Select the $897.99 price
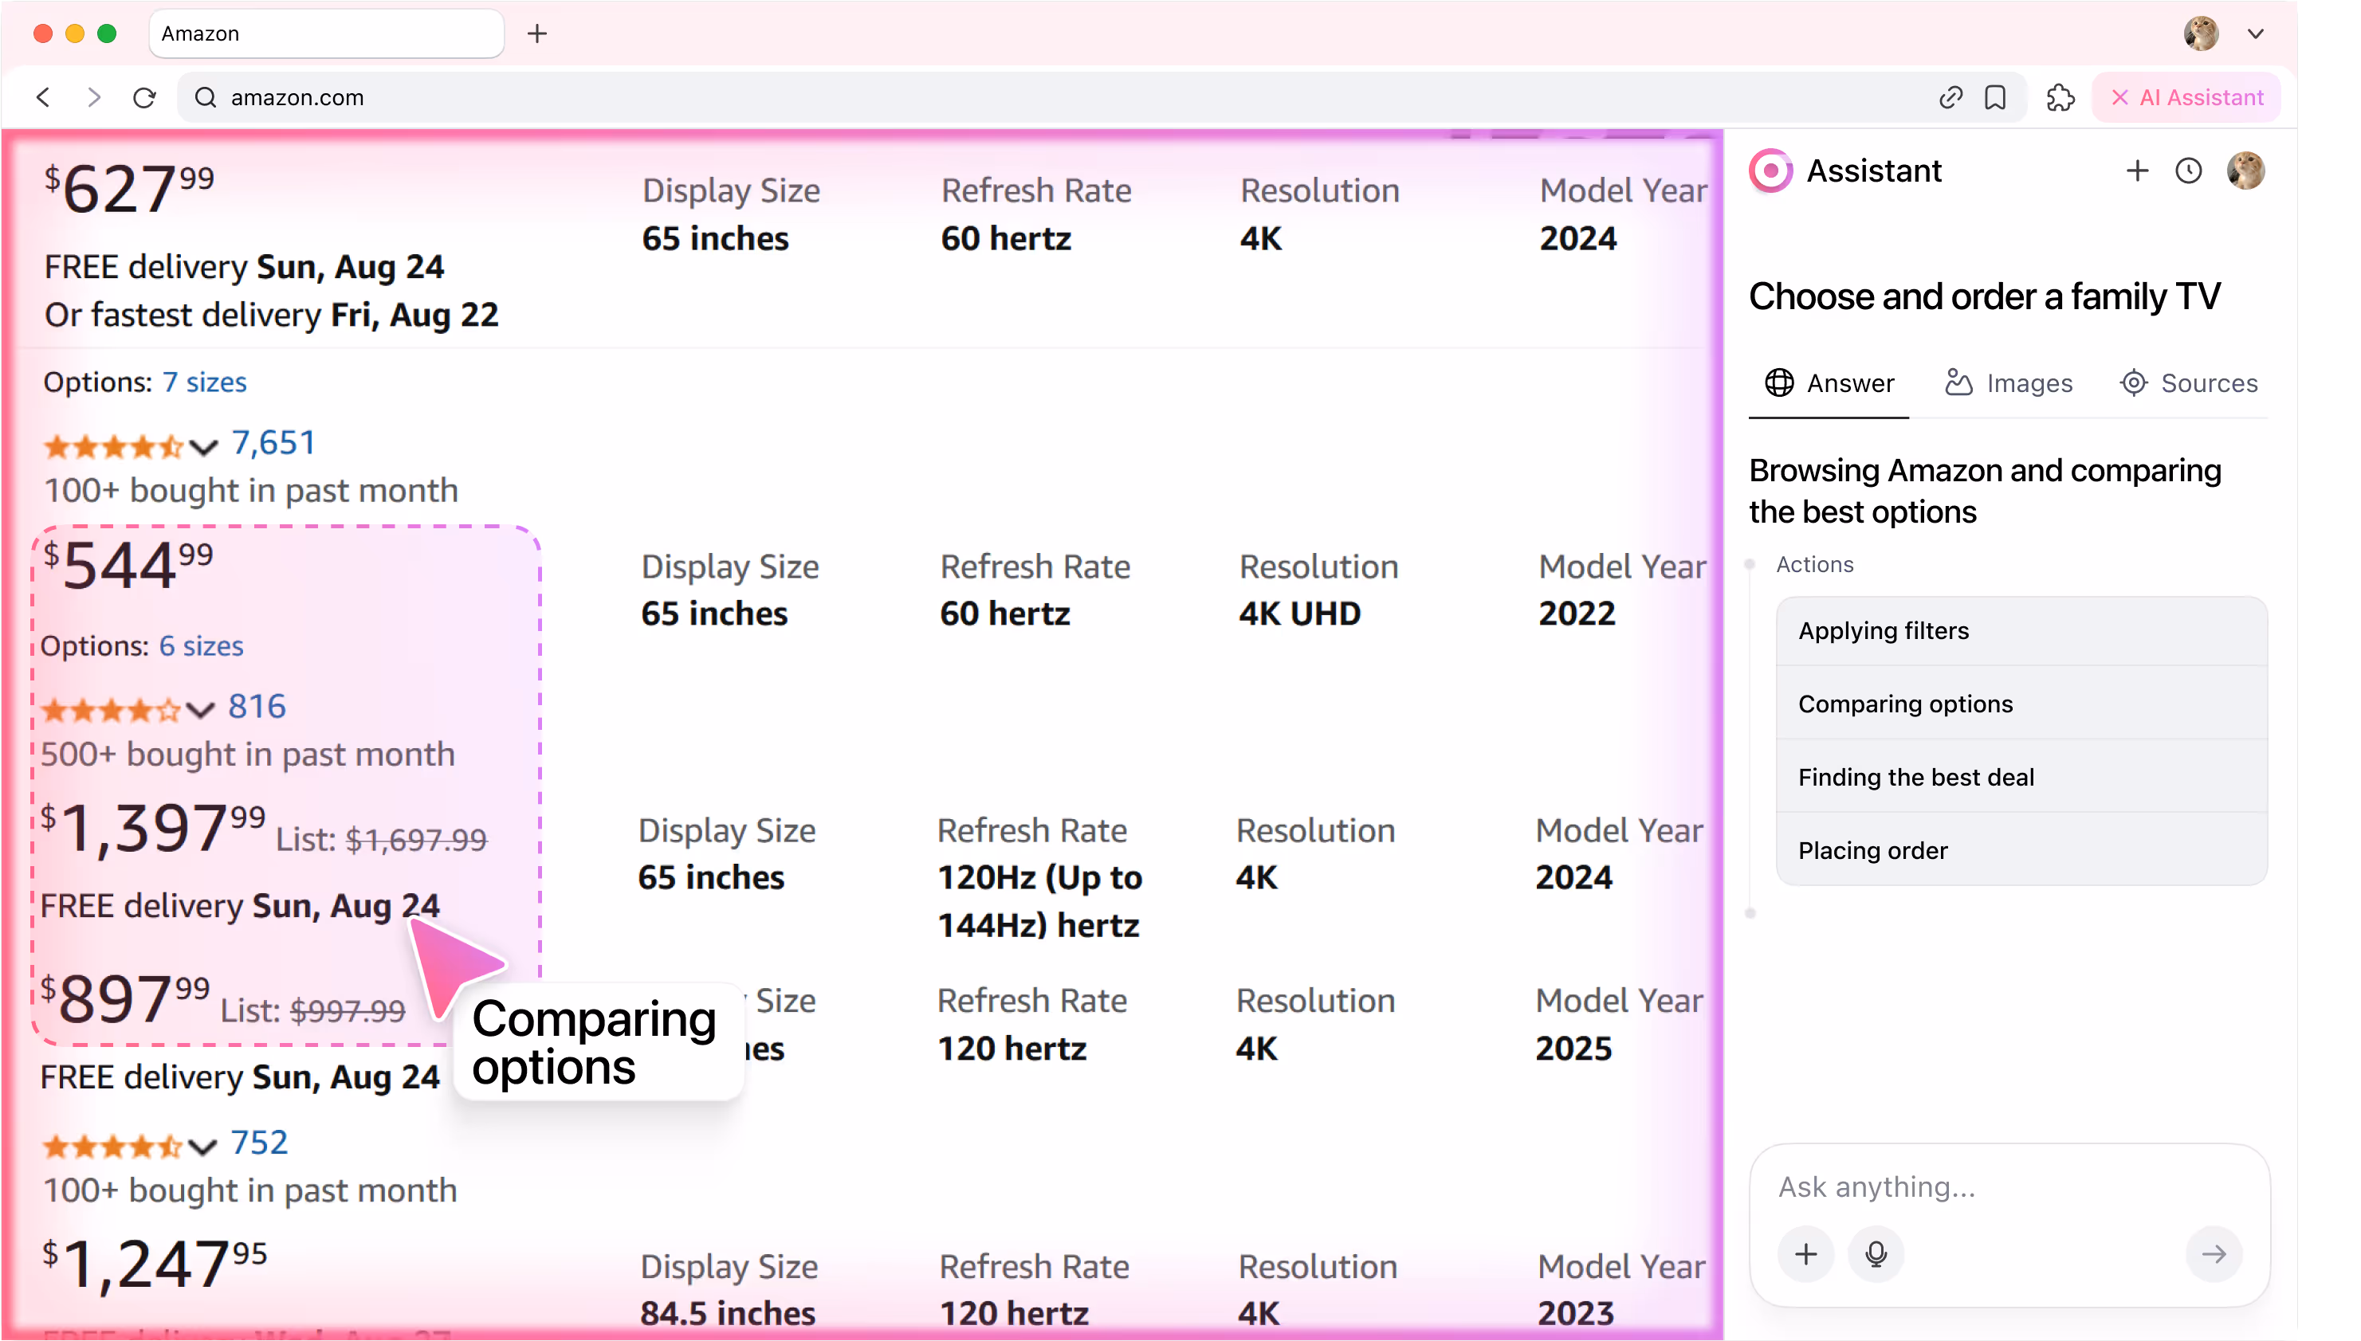Screen dimensions: 2361x1341 point(125,998)
